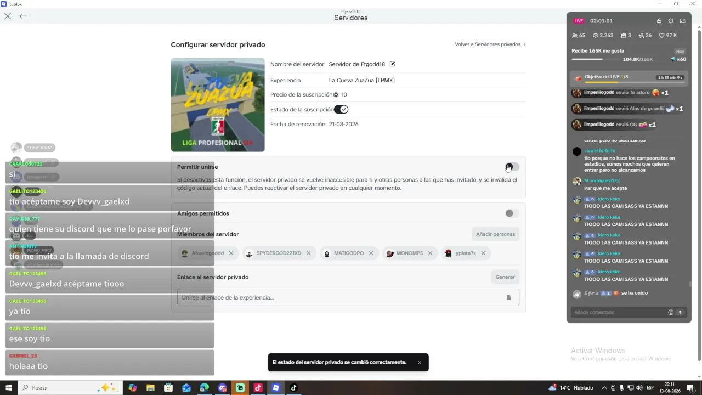Toggle the Permitir unirse switch

(x=512, y=167)
